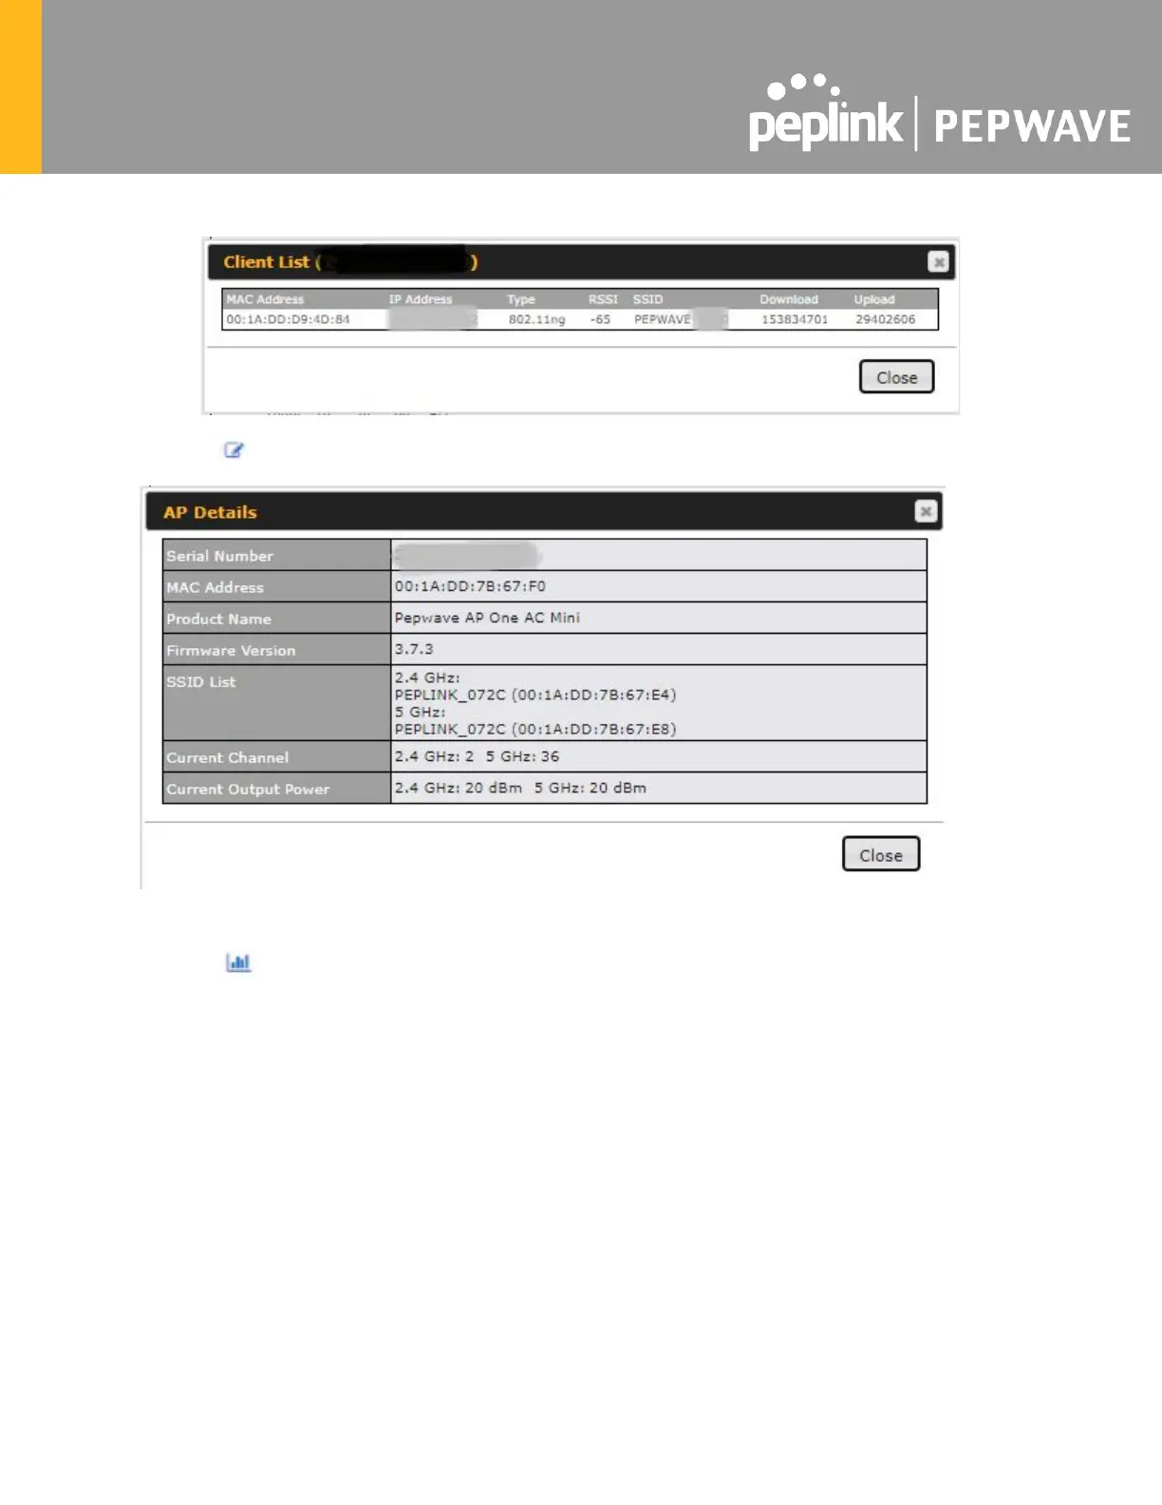Click firmware version 3.7.3
1162x1505 pixels.
pyautogui.click(x=414, y=649)
